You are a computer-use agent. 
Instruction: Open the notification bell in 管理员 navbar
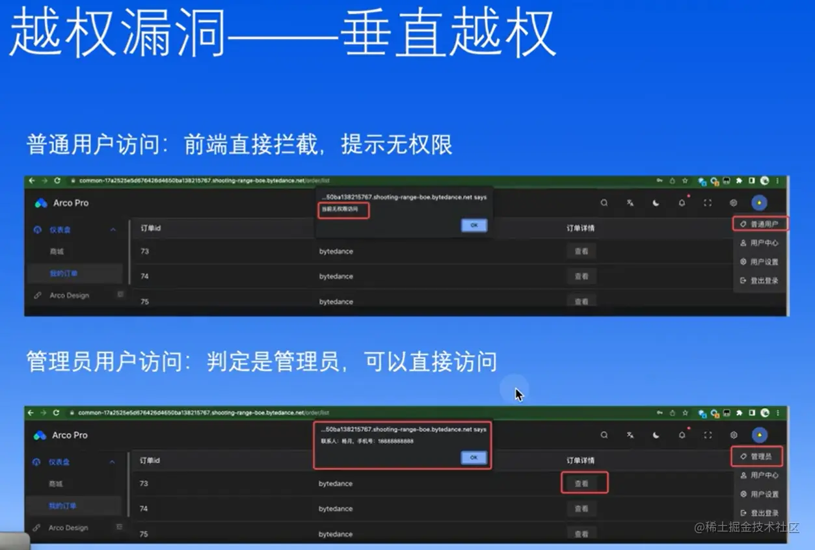coord(682,435)
